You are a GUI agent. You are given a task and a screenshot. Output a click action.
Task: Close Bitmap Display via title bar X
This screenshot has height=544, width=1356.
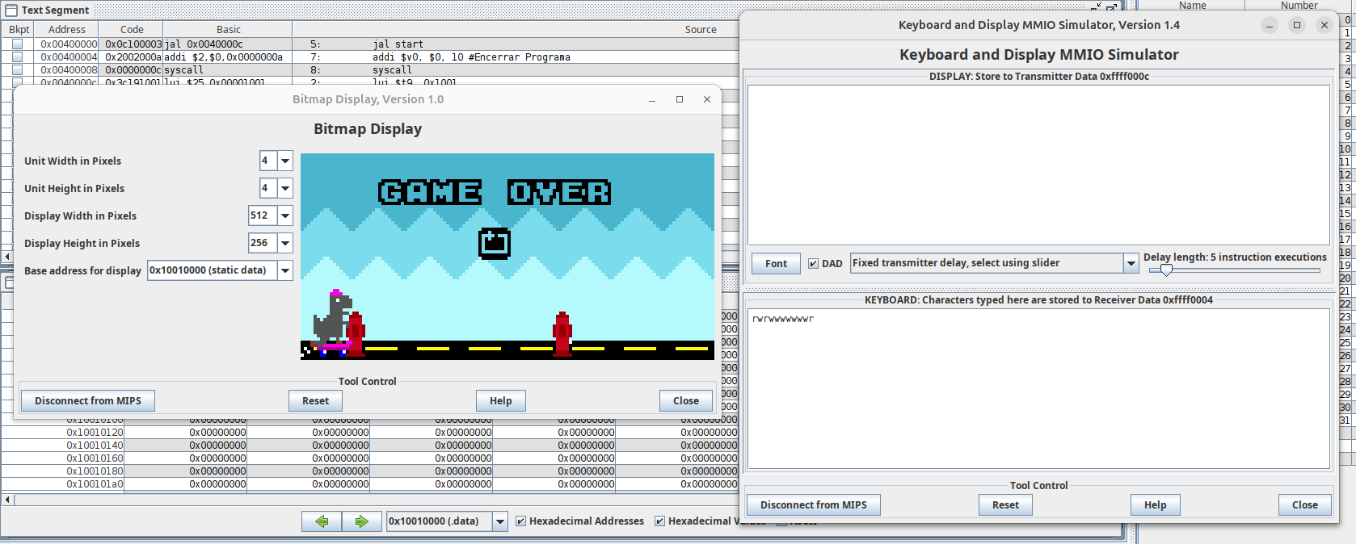707,99
